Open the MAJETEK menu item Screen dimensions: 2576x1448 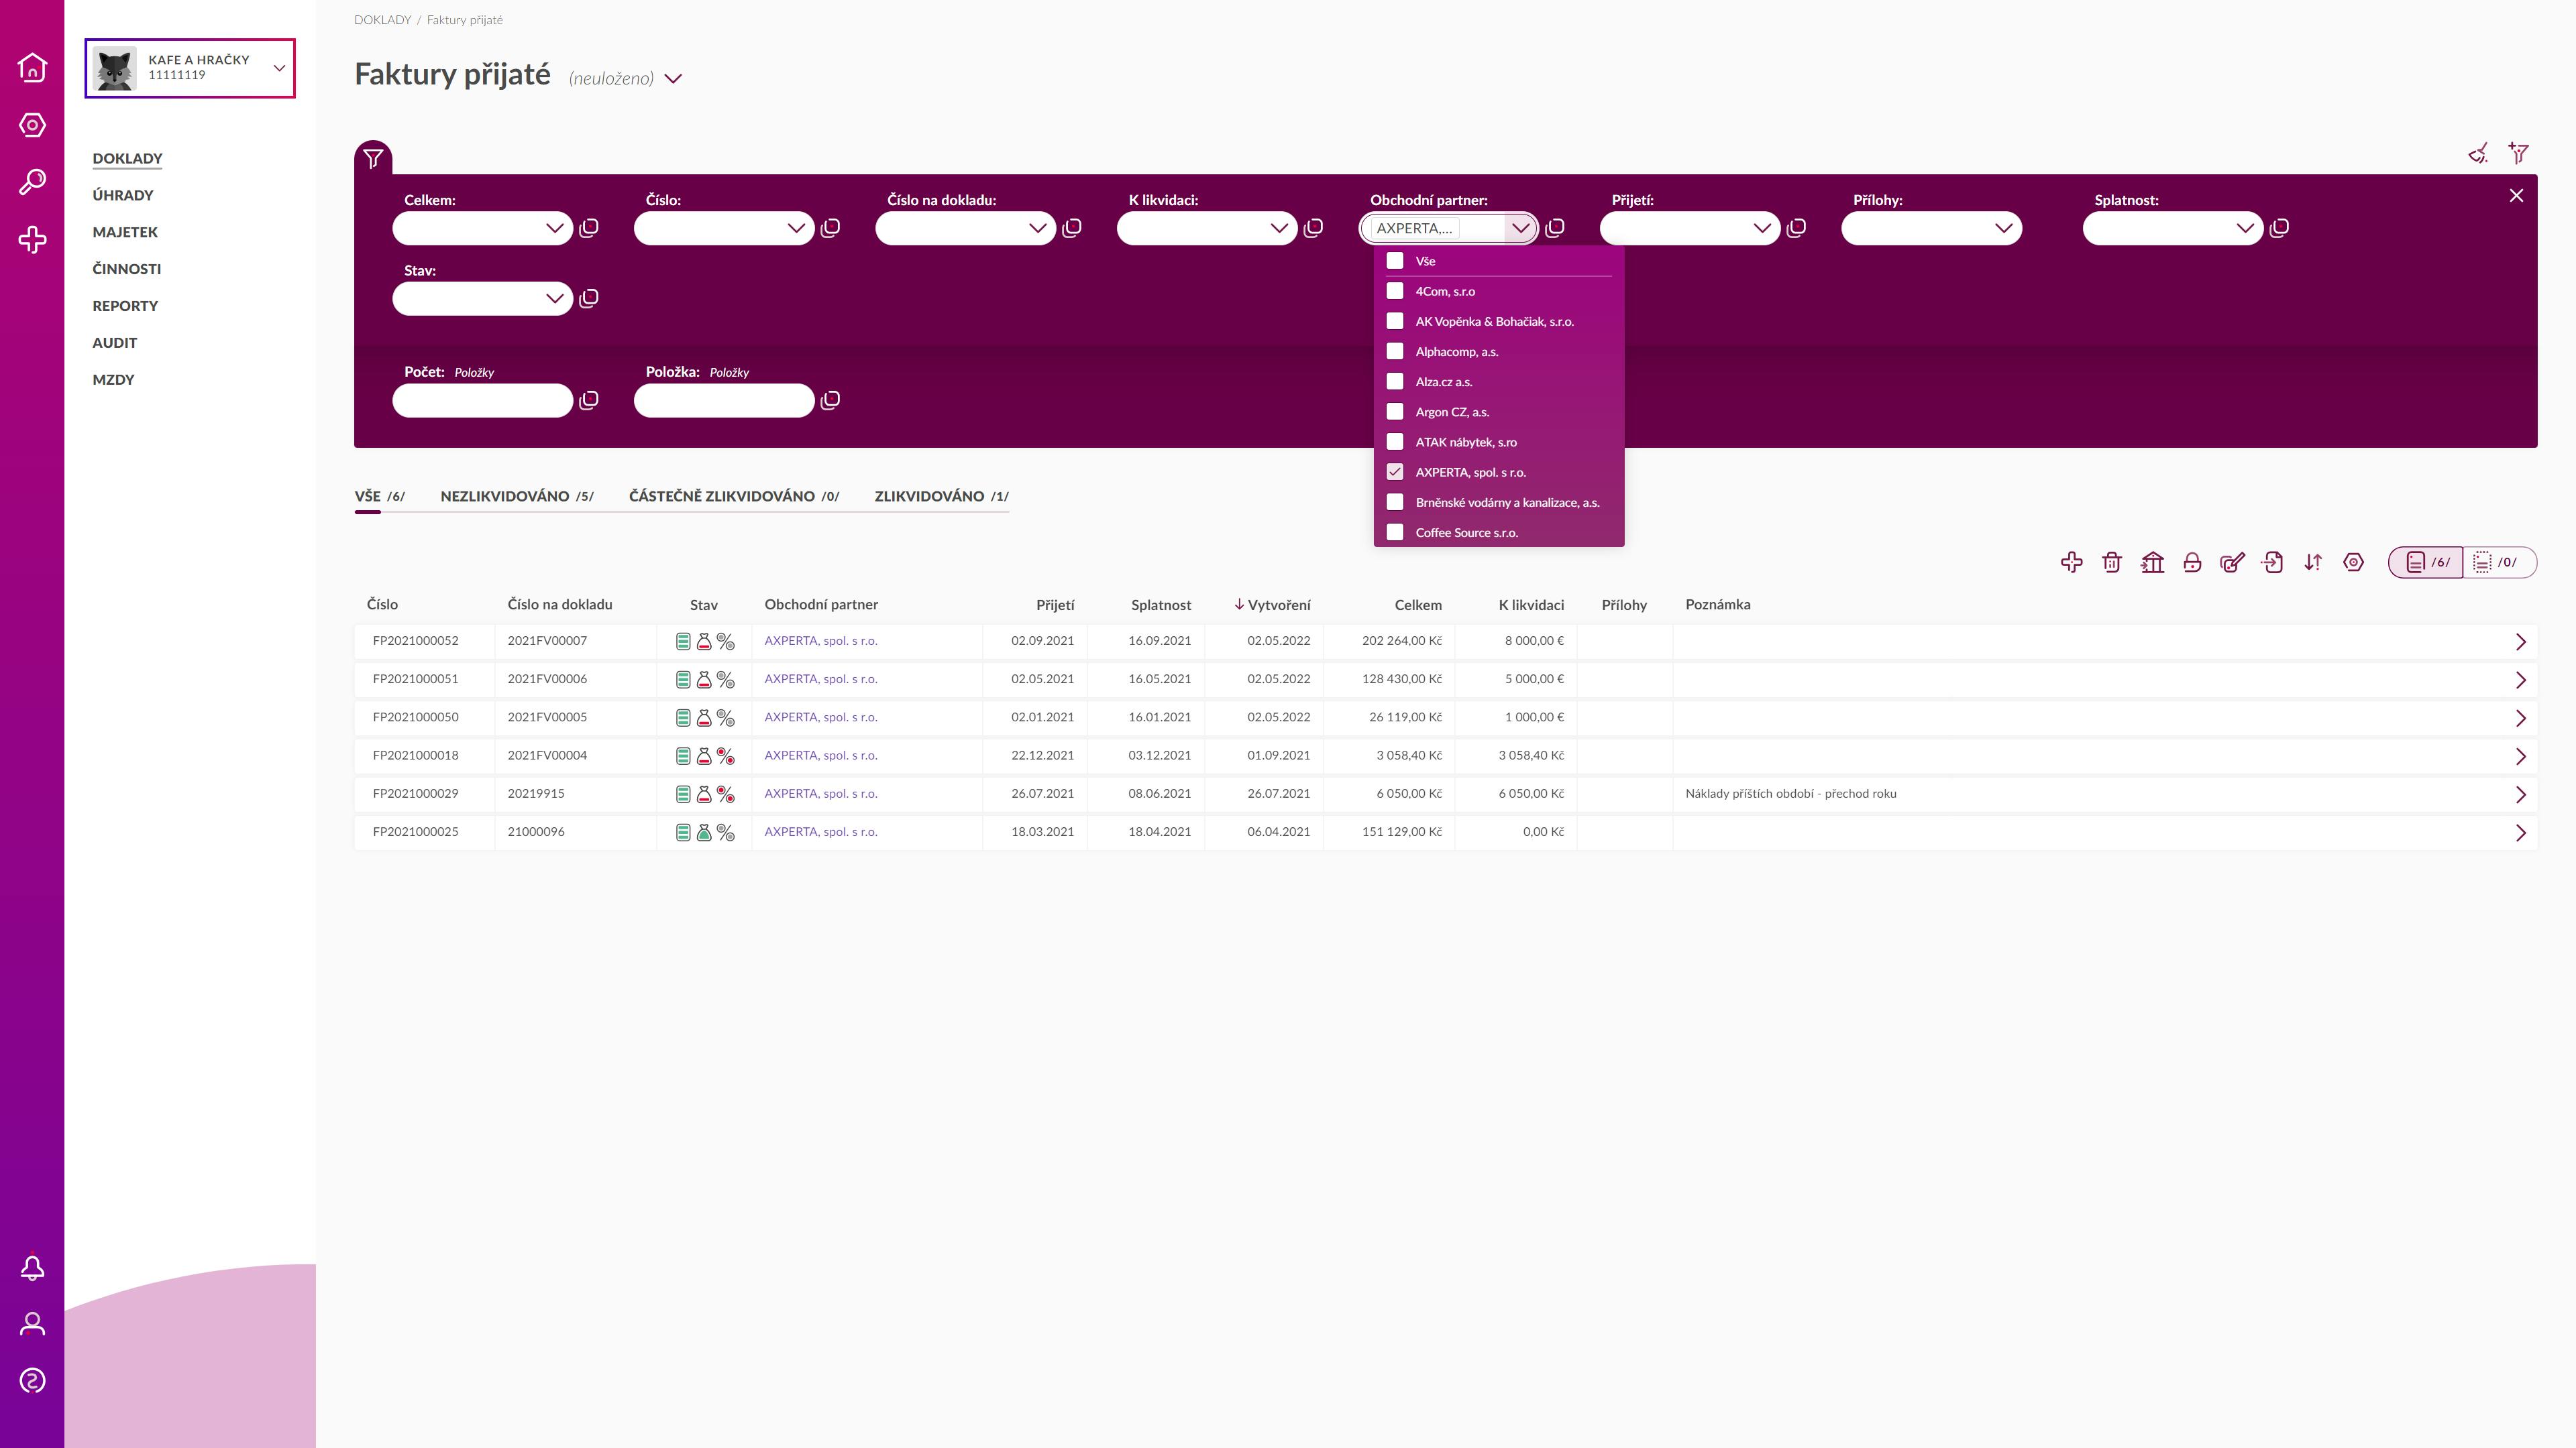(x=125, y=232)
